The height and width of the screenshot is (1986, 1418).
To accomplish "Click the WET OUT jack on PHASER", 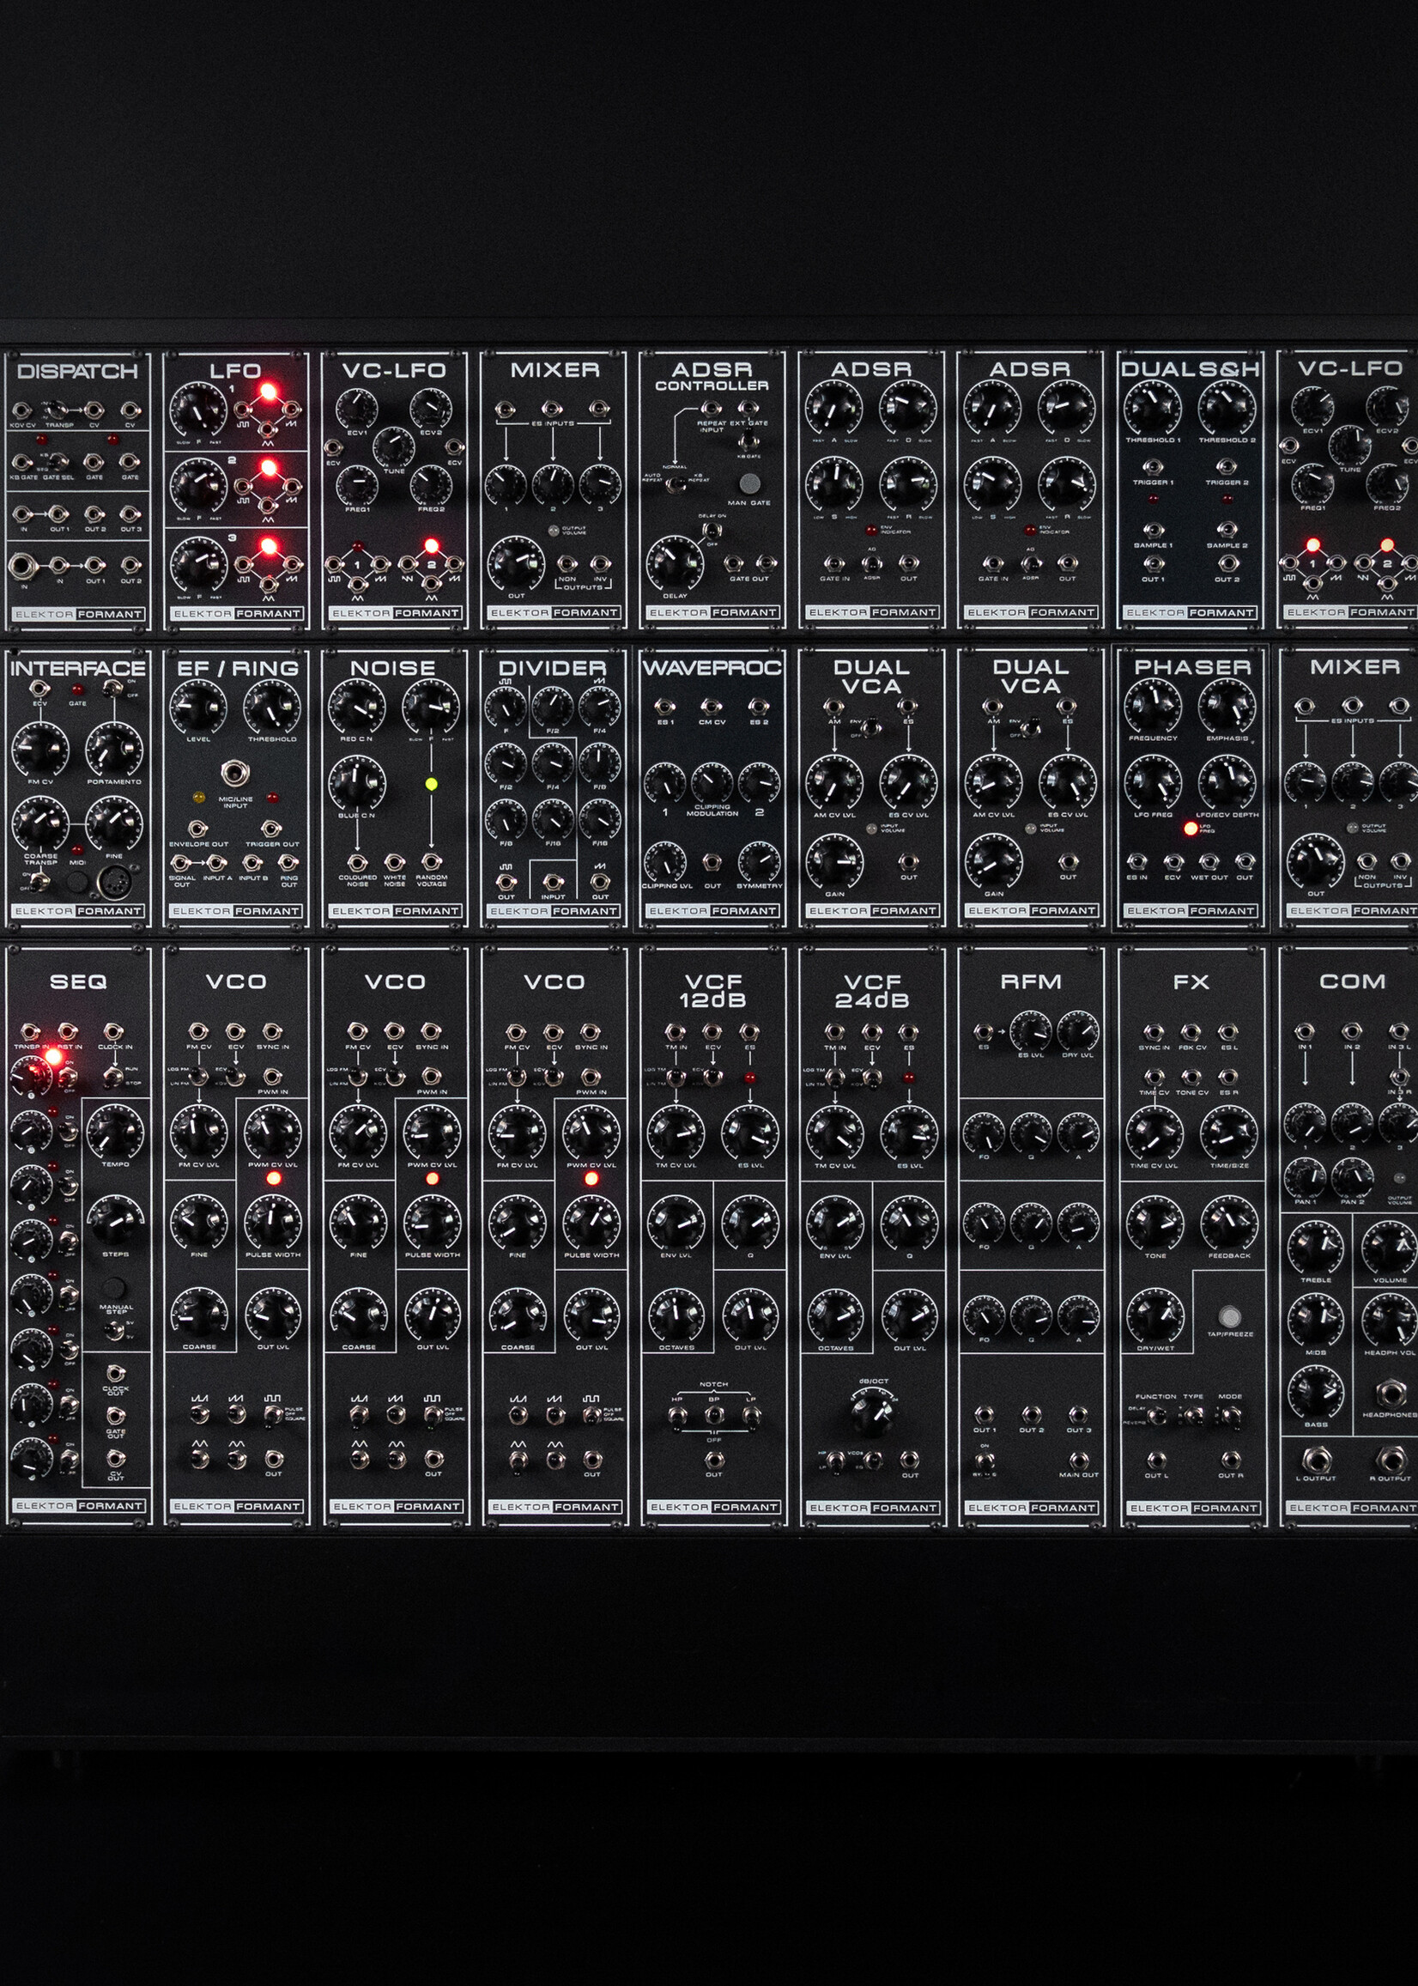I will 1209,862.
